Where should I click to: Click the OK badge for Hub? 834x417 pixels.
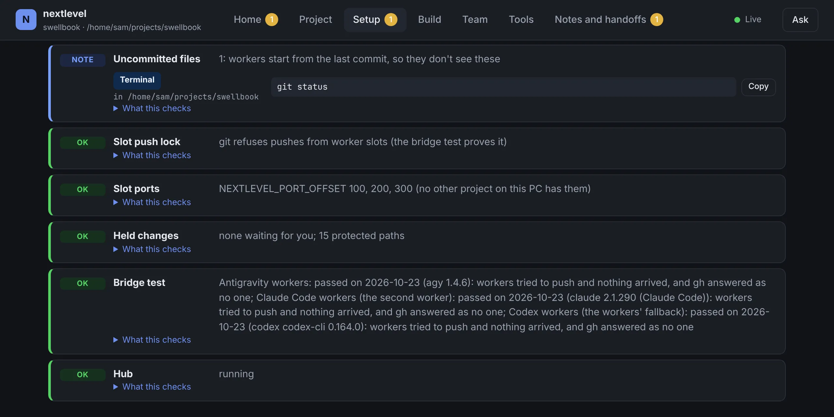[83, 375]
